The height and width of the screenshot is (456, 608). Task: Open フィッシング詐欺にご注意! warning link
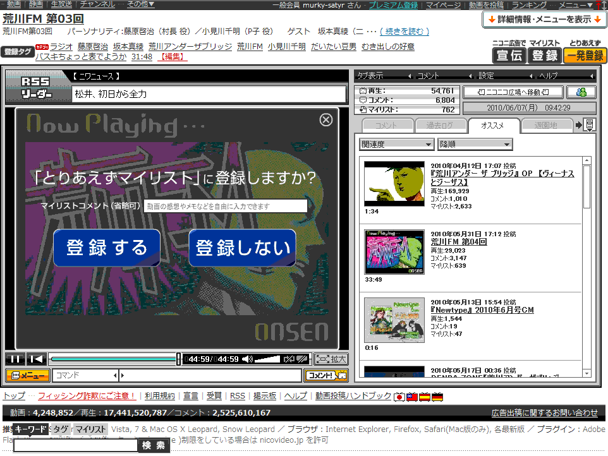coord(87,396)
